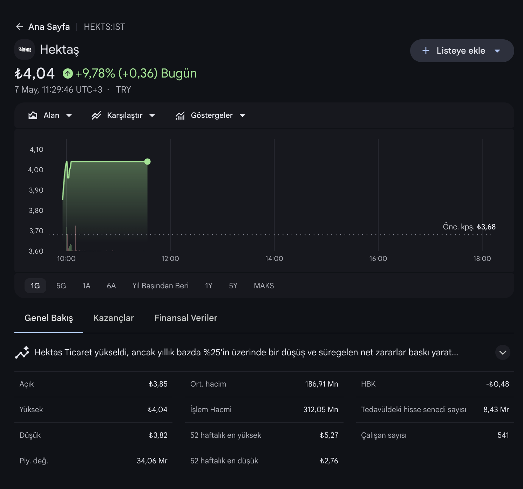Click the Göstergeler button label
The width and height of the screenshot is (523, 489).
[212, 115]
